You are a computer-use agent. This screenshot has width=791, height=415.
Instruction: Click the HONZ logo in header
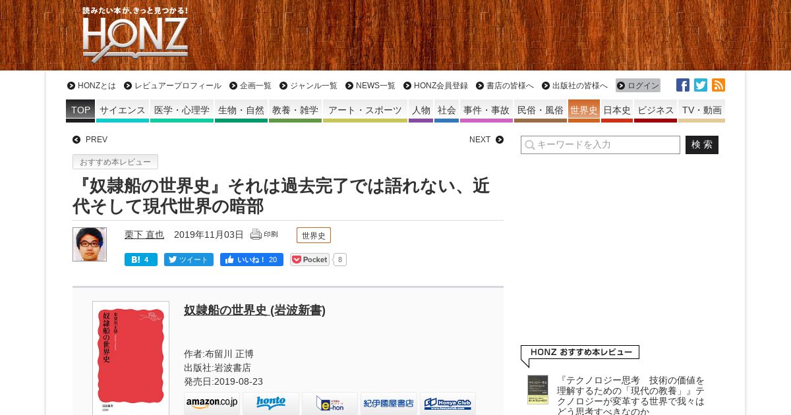(135, 35)
